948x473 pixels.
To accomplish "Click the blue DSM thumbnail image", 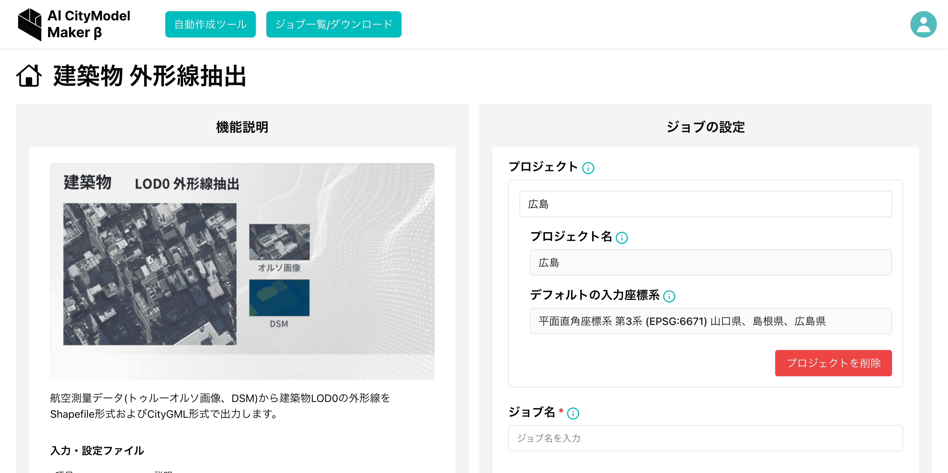I will pos(279,298).
